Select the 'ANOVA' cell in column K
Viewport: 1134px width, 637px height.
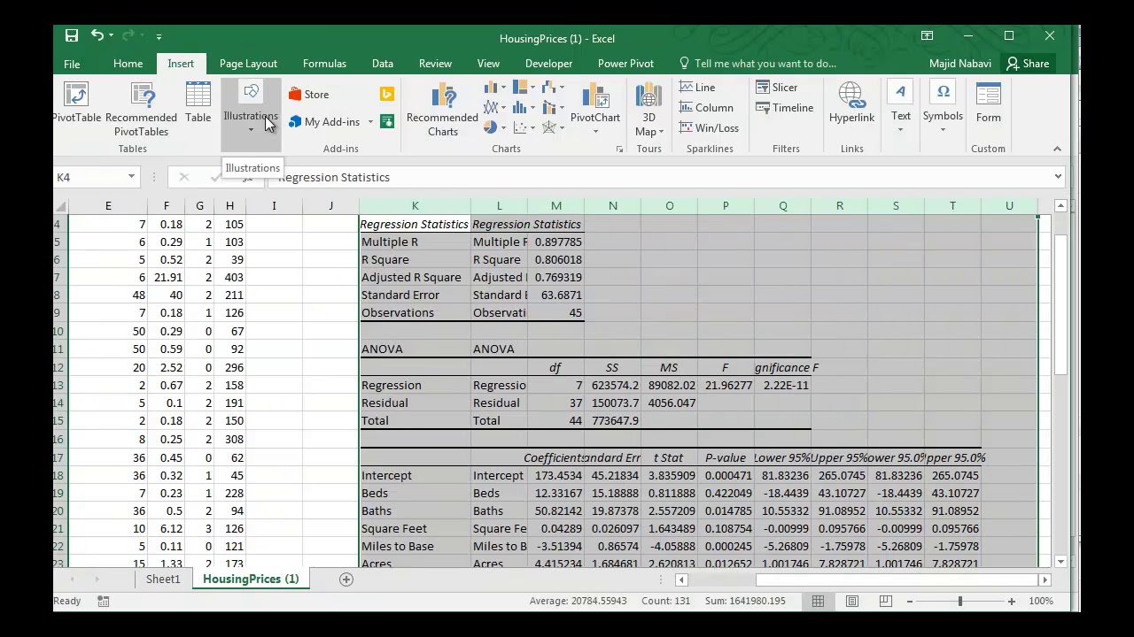click(x=415, y=349)
